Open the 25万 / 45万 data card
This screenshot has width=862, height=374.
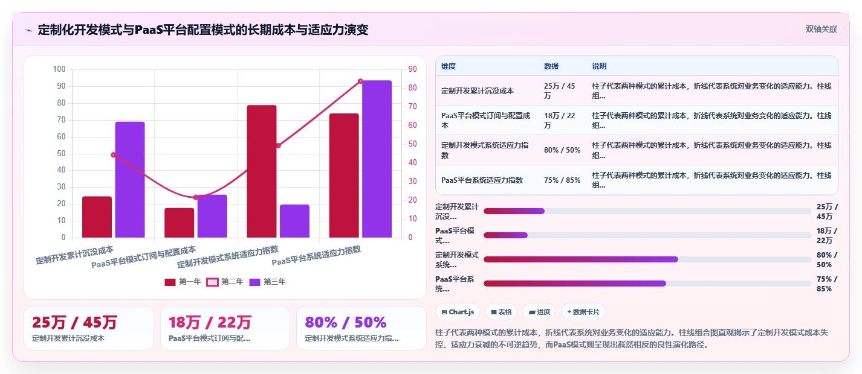pos(89,328)
